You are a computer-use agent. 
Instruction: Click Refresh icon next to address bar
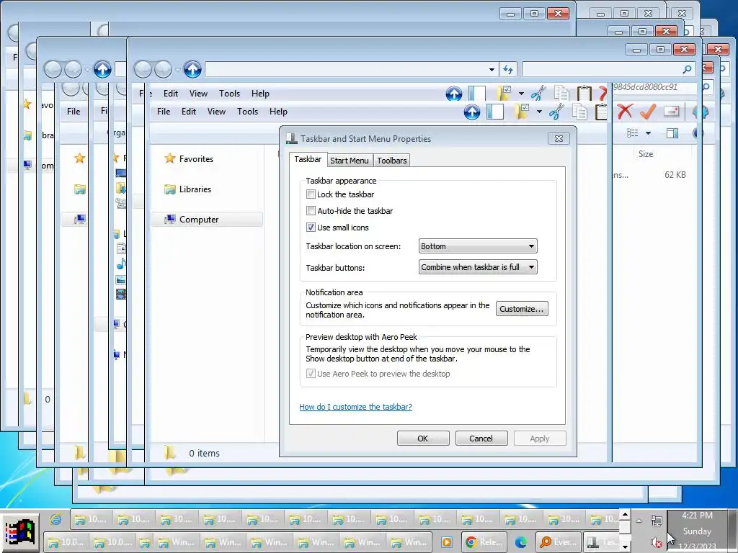tap(508, 70)
